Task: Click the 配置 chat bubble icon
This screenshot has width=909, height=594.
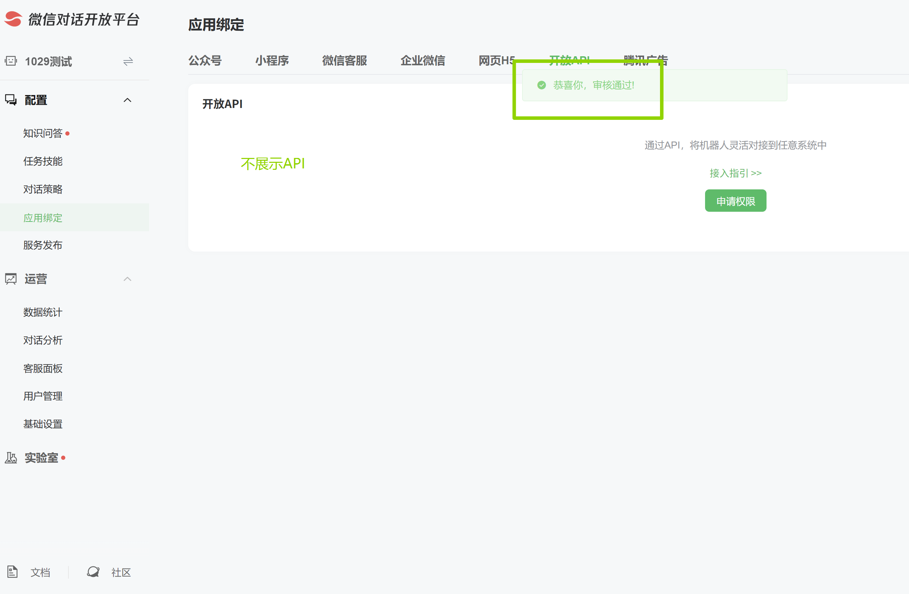Action: click(x=11, y=100)
